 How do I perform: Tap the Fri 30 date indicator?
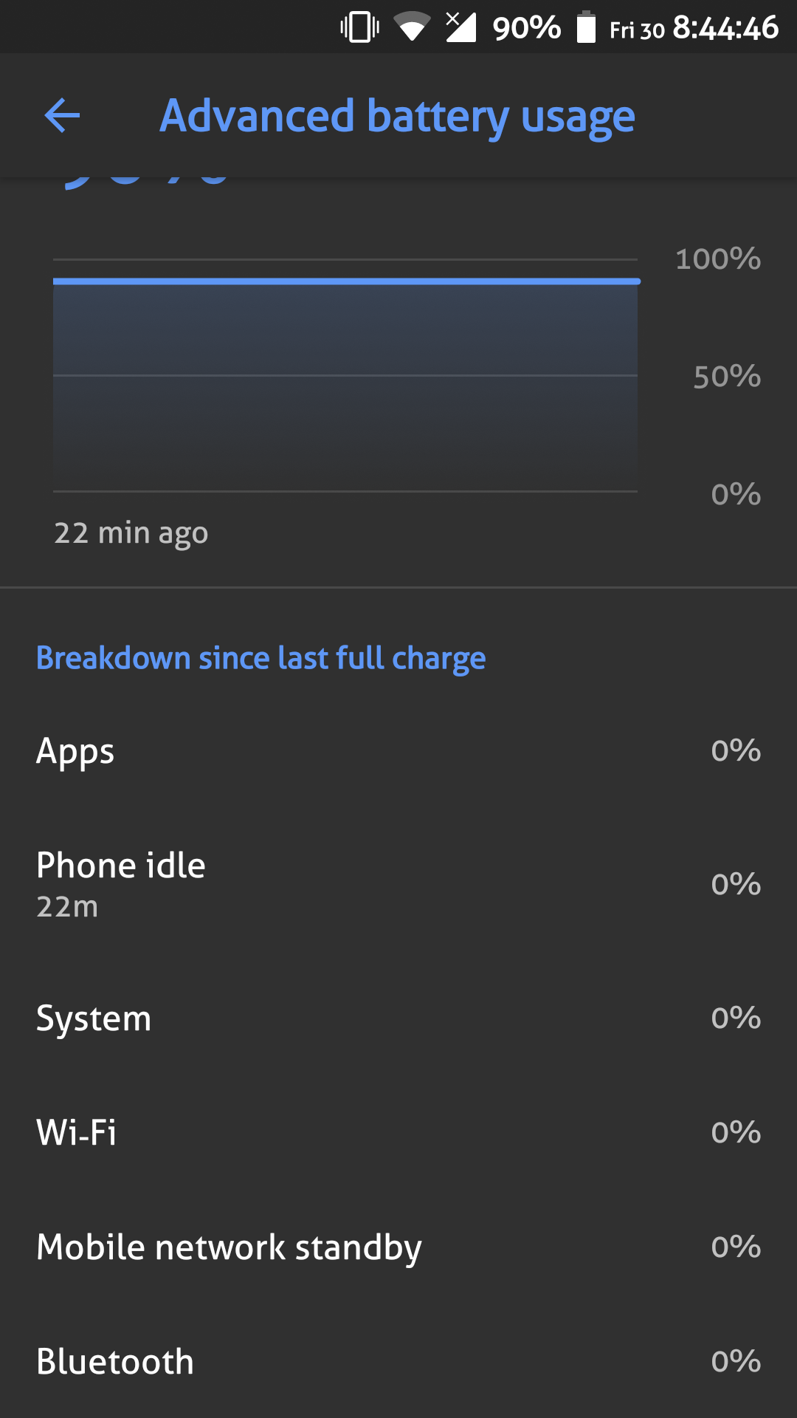(636, 30)
